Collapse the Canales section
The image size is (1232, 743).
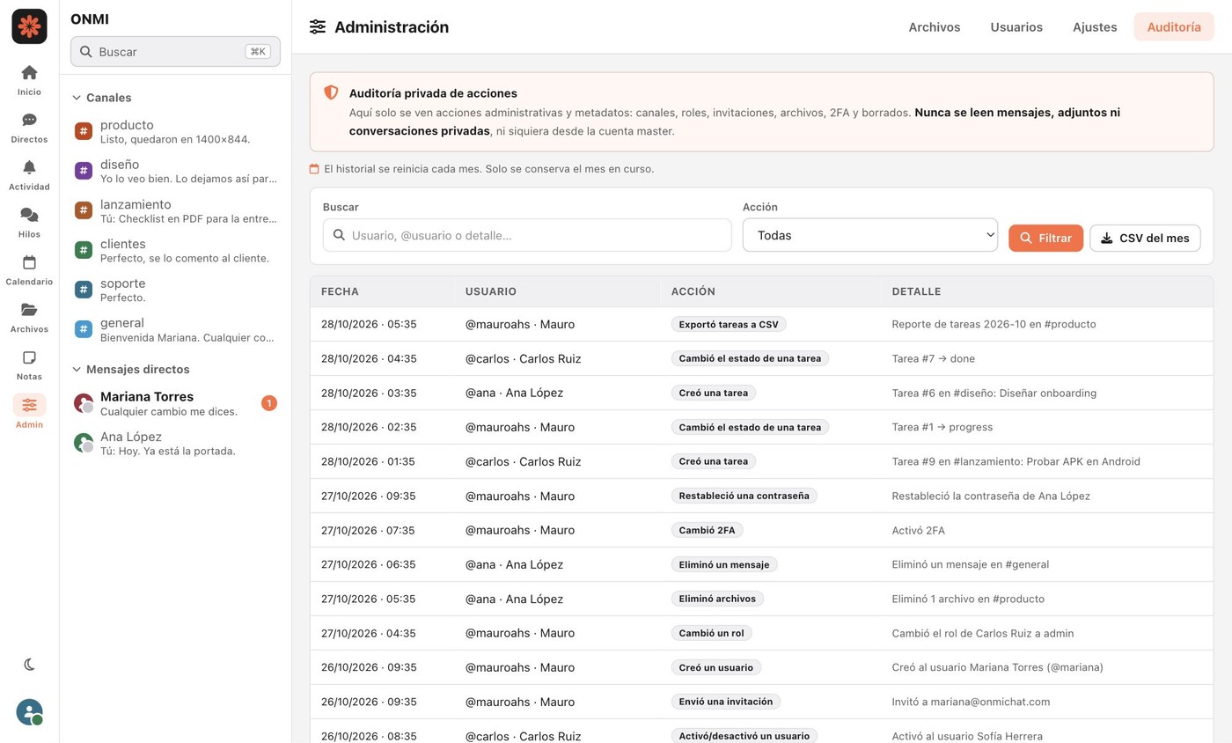[x=101, y=98]
